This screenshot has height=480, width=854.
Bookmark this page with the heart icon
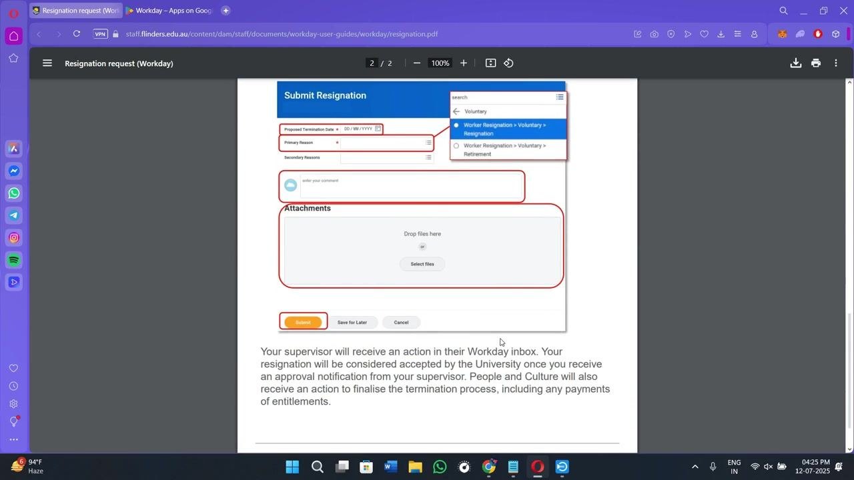coord(704,34)
